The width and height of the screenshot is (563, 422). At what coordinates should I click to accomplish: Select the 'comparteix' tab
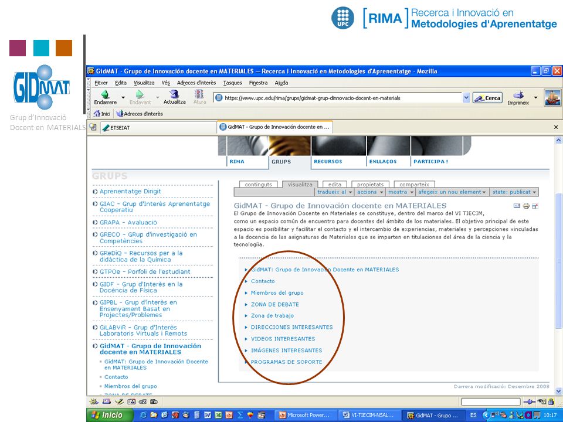pyautogui.click(x=415, y=185)
